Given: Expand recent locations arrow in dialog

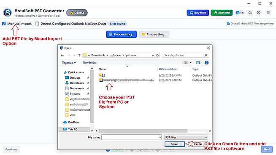Looking at the screenshot, I should (x=74, y=55).
